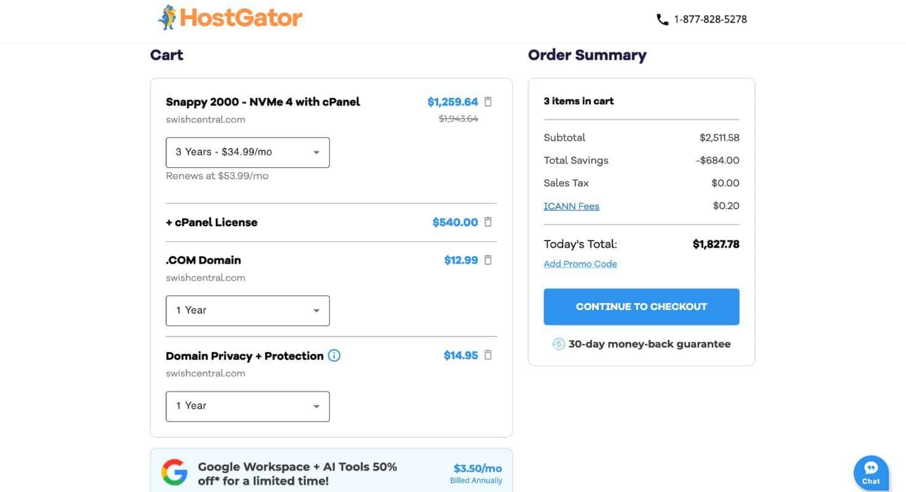906x492 pixels.
Task: Open the Domain Privacy term dropdown
Action: point(247,406)
